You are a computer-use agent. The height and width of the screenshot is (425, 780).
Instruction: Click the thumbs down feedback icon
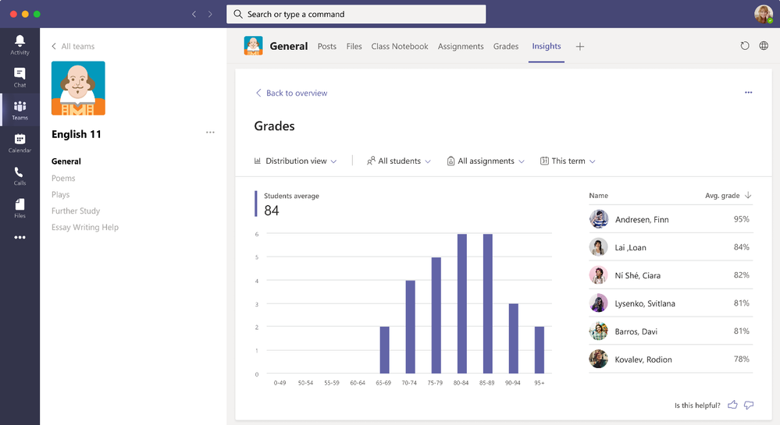(x=749, y=405)
